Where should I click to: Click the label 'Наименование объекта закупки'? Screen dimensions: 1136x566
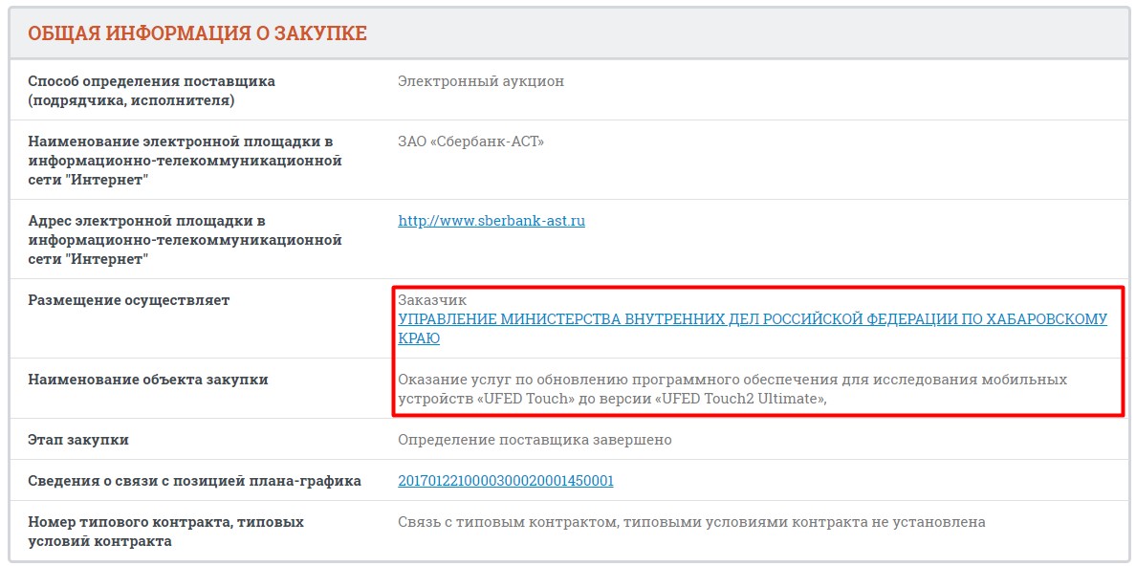tap(148, 379)
